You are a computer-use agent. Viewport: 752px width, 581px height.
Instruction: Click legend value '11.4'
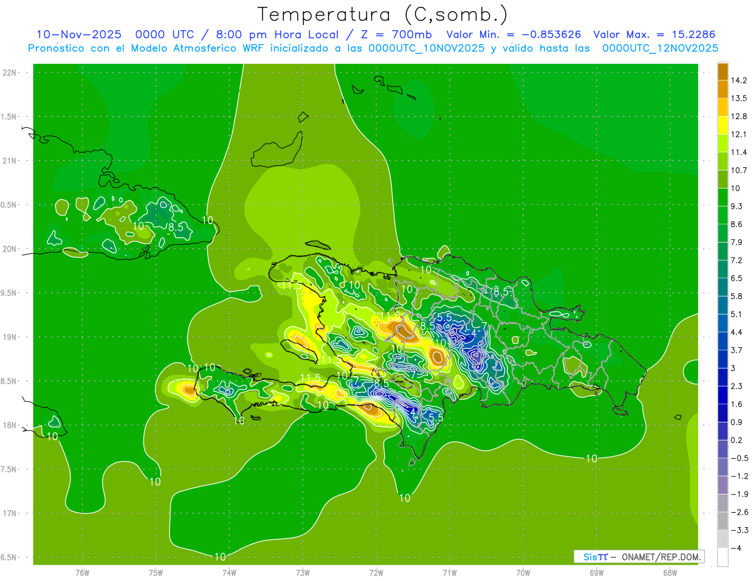pyautogui.click(x=738, y=152)
